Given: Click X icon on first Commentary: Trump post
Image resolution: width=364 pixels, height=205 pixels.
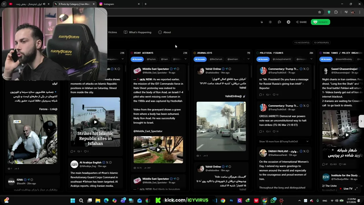Looking at the screenshot, I should [x=304, y=69].
